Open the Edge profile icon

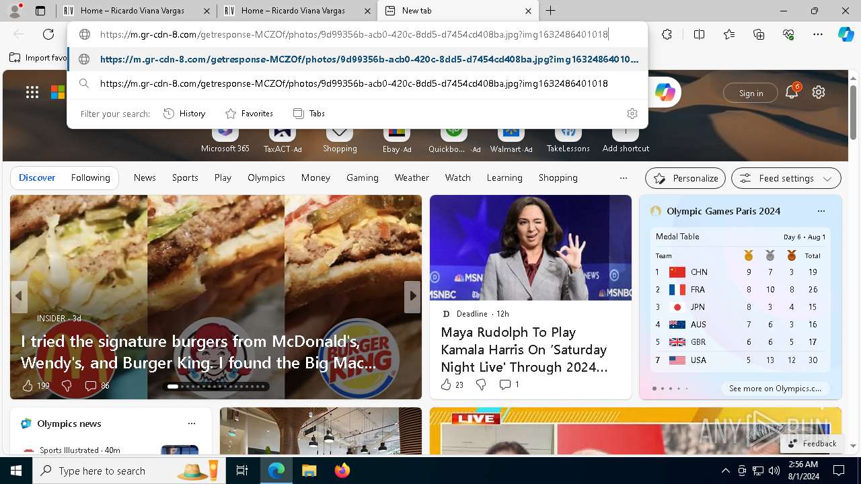[x=15, y=11]
